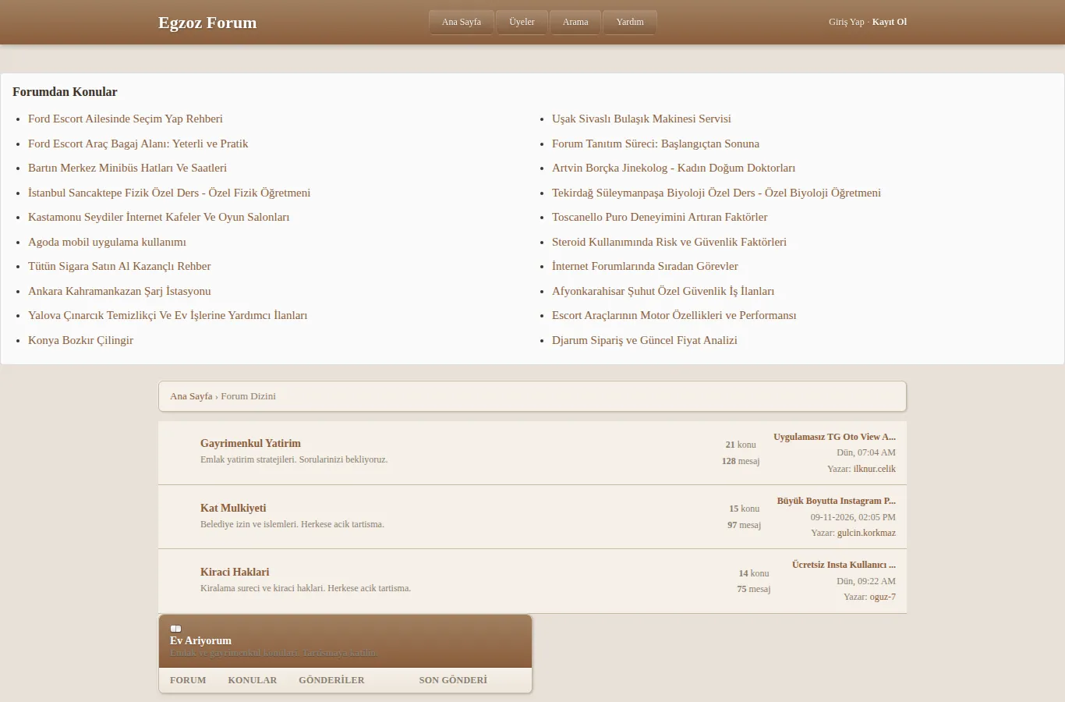Open the Konya Bozkır Çilingir topic
This screenshot has width=1065, height=702.
pos(80,340)
